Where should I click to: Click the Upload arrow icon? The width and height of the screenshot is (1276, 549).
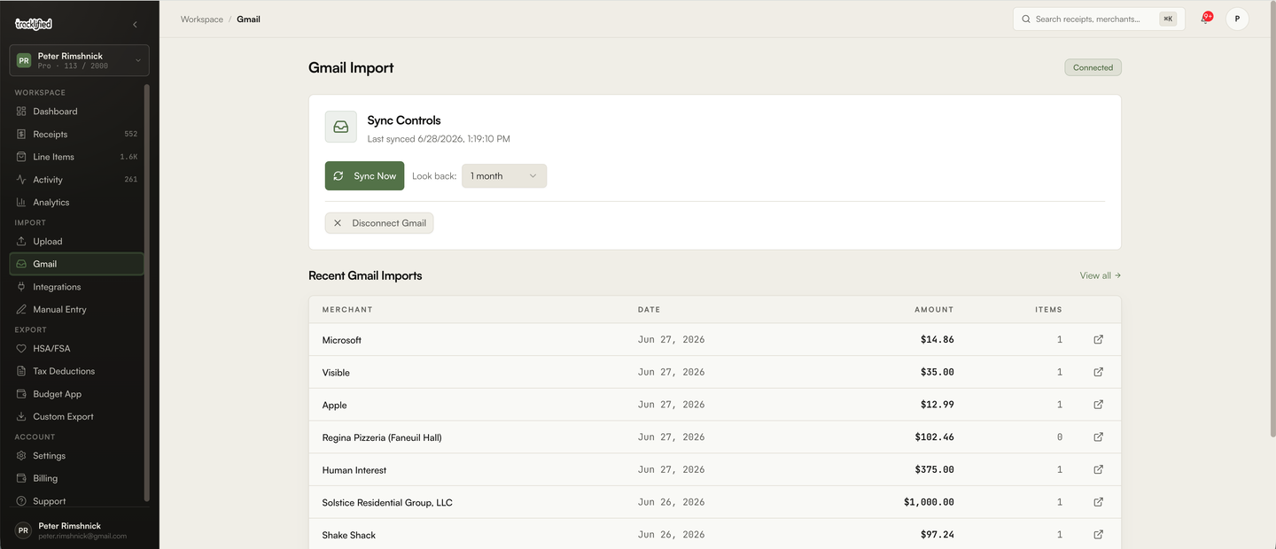point(21,242)
